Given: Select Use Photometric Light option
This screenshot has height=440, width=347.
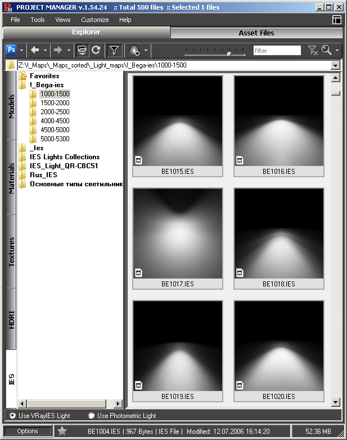Looking at the screenshot, I should tap(92, 416).
